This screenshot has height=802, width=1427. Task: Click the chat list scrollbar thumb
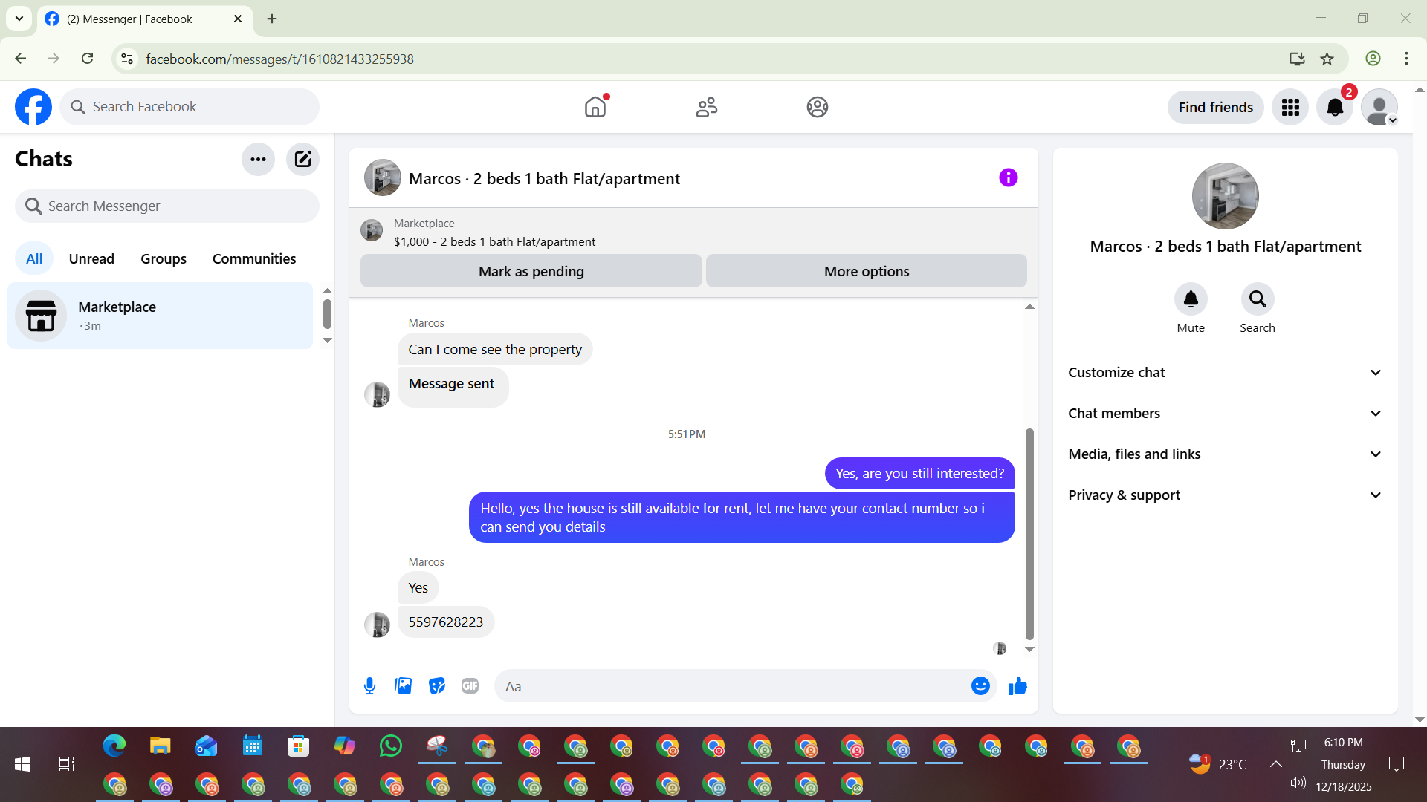327,313
